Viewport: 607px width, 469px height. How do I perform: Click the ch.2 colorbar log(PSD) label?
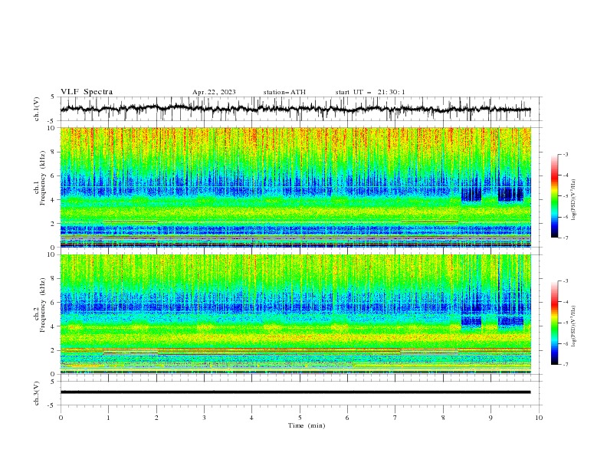coord(574,326)
